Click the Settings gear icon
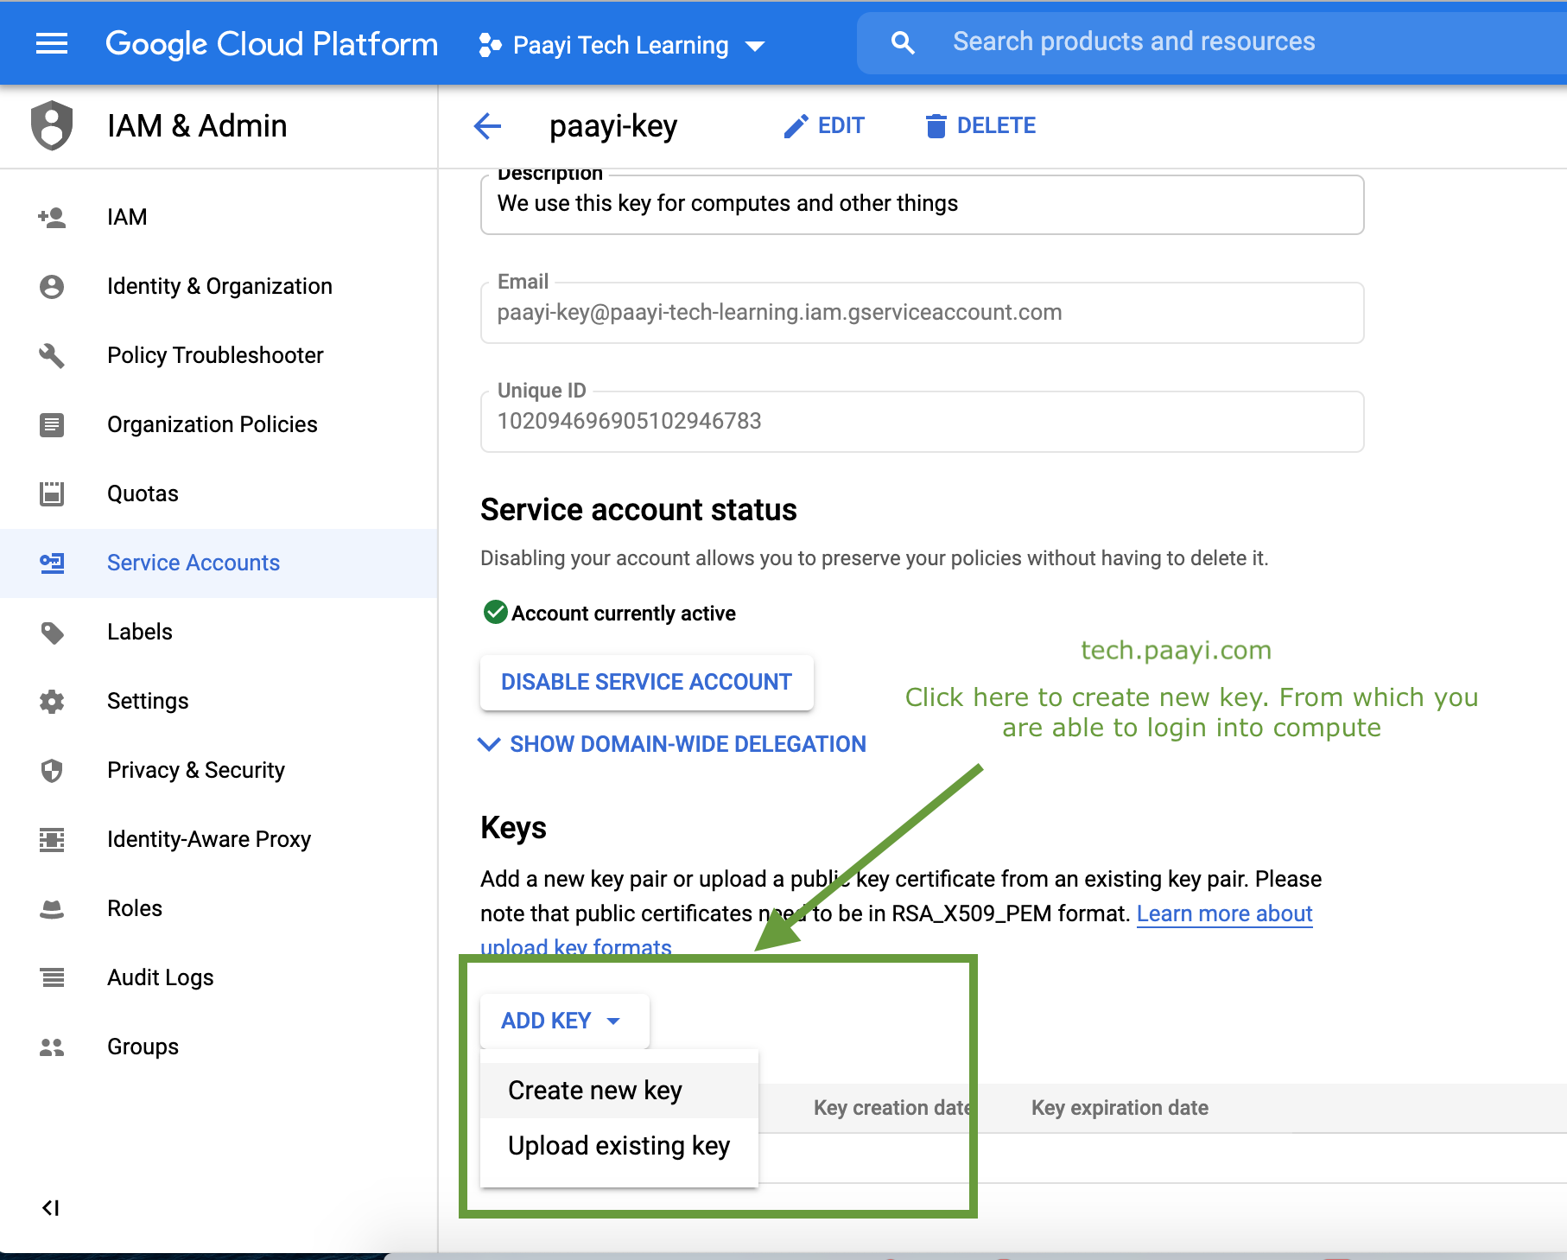 point(52,701)
